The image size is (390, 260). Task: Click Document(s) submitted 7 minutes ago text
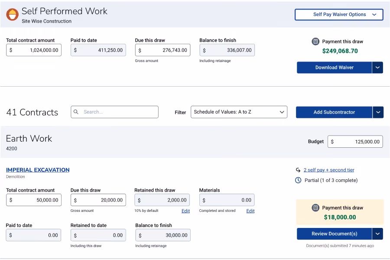(x=340, y=246)
